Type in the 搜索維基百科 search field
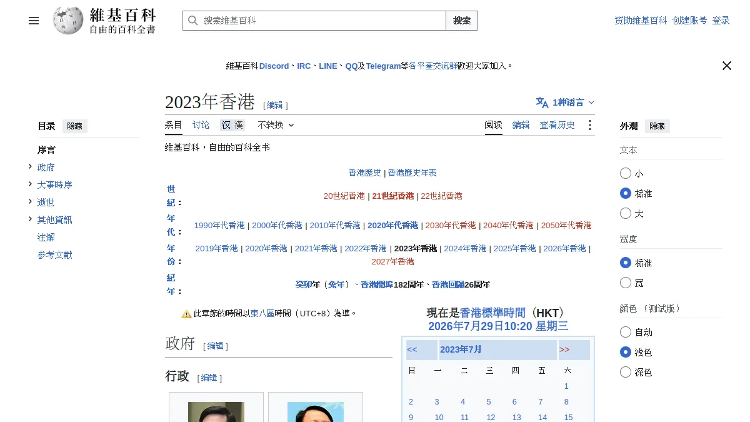750x422 pixels. click(x=314, y=21)
